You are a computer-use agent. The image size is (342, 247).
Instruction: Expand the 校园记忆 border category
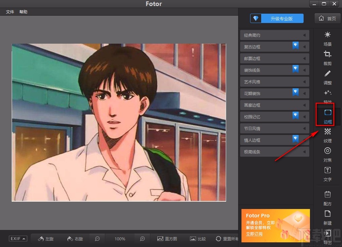[275, 117]
